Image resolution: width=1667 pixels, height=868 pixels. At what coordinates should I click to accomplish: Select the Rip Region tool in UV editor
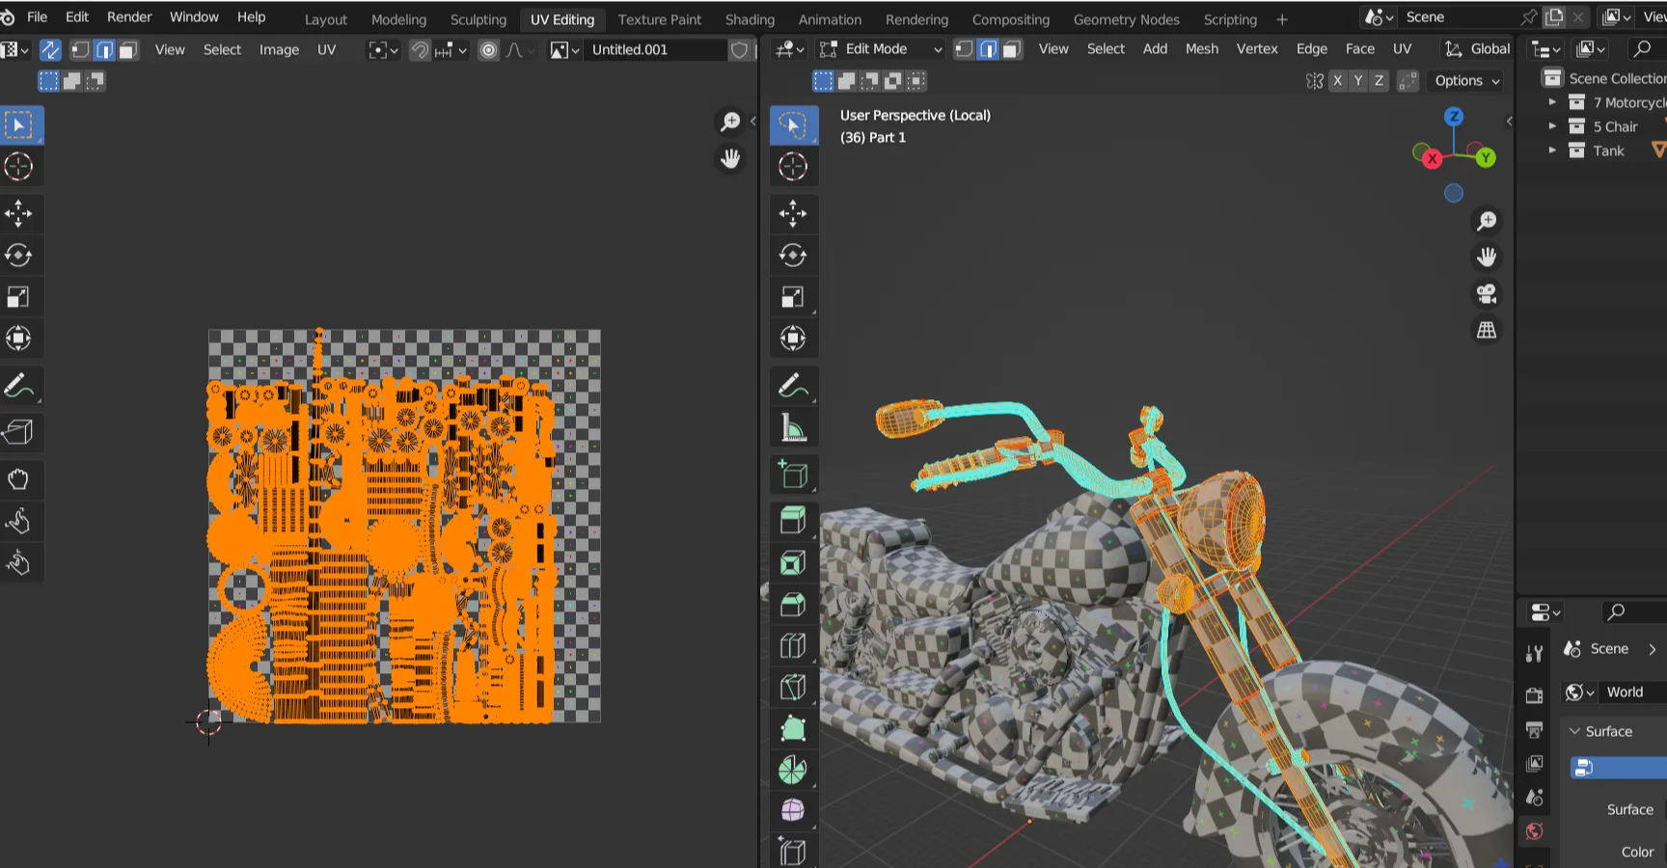18,431
